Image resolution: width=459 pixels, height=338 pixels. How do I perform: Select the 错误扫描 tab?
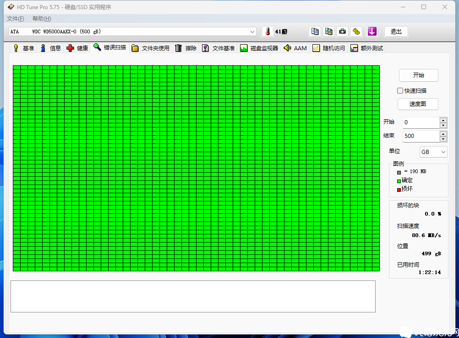point(110,48)
